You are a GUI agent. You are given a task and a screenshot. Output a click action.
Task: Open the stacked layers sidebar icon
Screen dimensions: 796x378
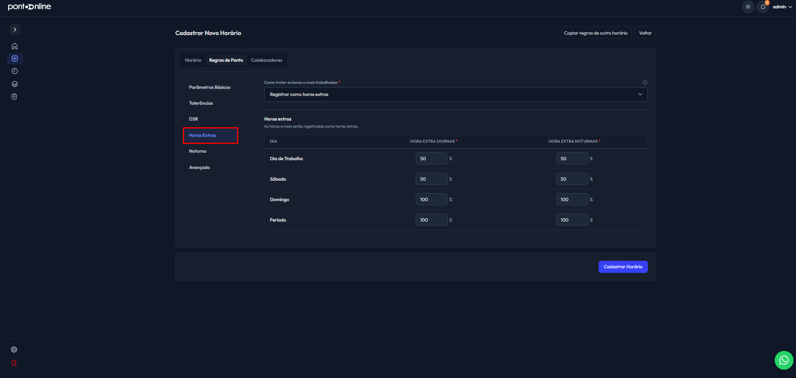click(14, 84)
